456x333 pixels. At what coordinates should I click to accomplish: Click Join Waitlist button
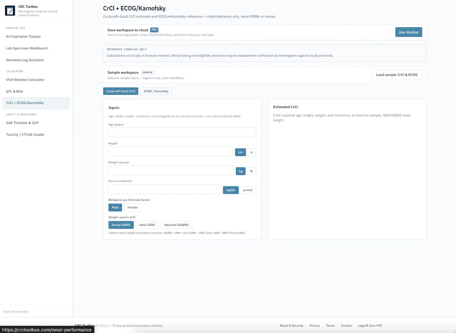pyautogui.click(x=408, y=32)
